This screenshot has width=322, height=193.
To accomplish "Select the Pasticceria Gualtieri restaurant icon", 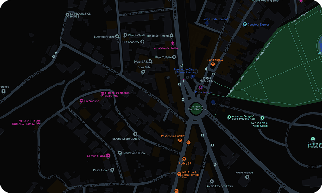I will point(180,140).
